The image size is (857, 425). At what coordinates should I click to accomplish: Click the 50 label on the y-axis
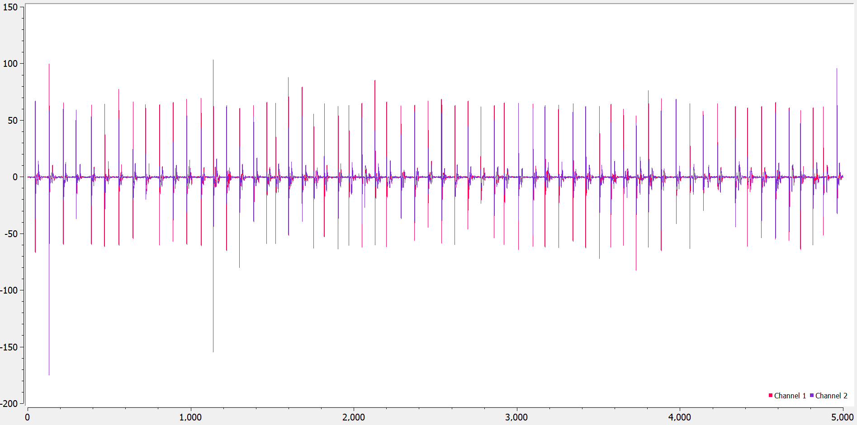13,121
